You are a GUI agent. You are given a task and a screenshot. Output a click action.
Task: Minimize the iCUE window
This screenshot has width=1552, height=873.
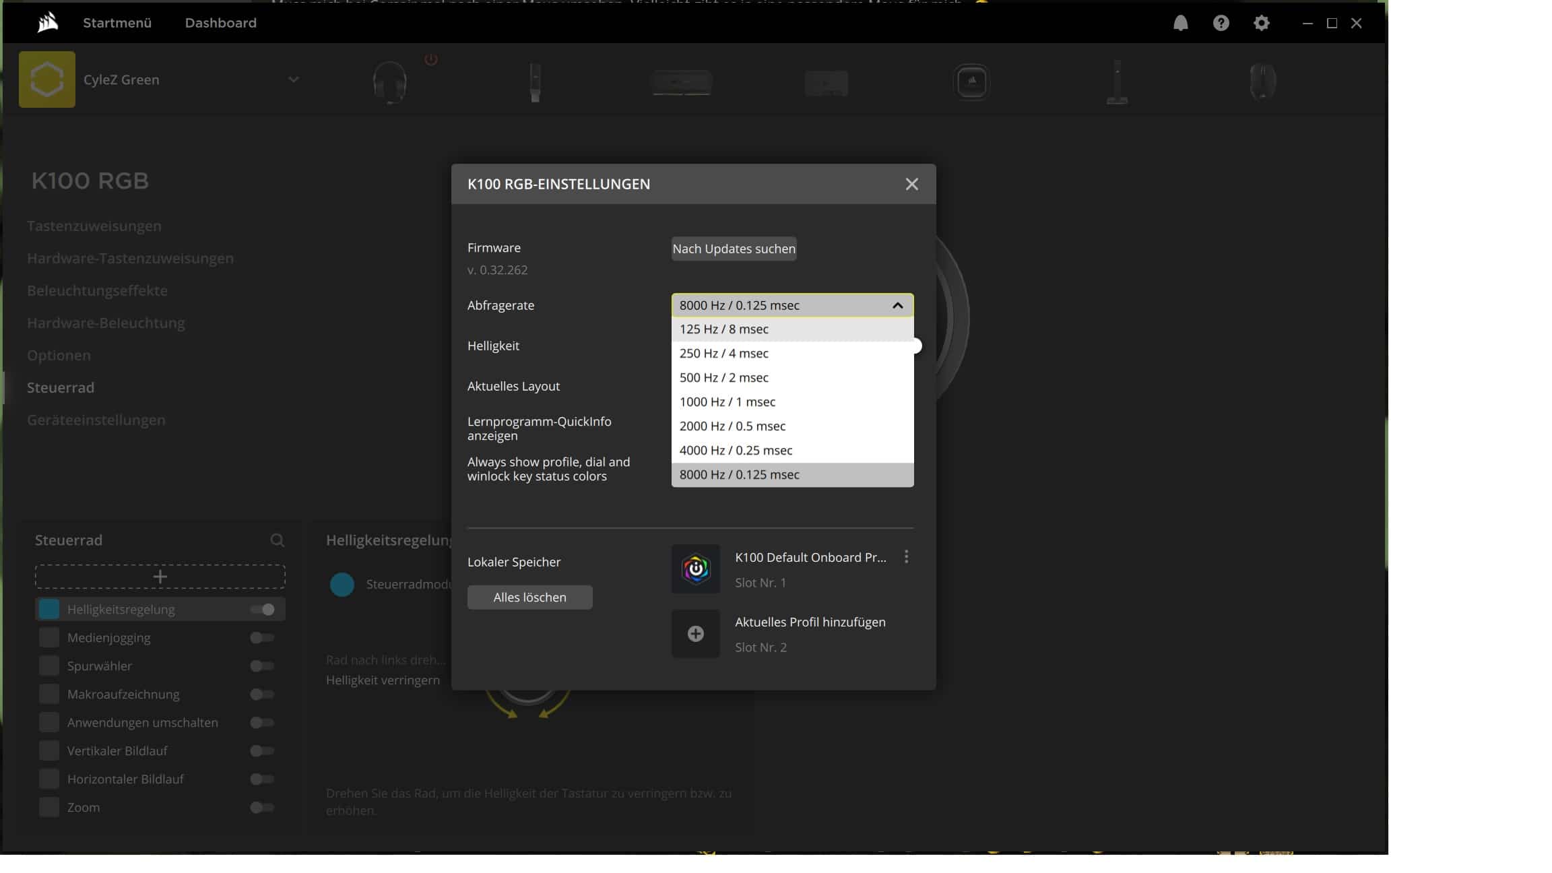click(1307, 23)
